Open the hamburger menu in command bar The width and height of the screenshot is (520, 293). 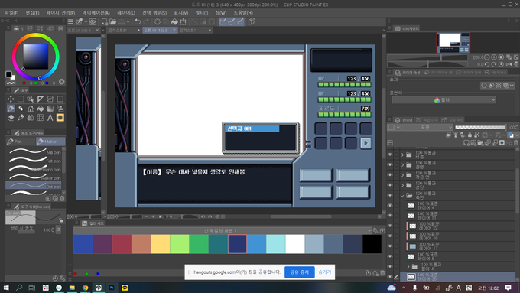(70, 22)
